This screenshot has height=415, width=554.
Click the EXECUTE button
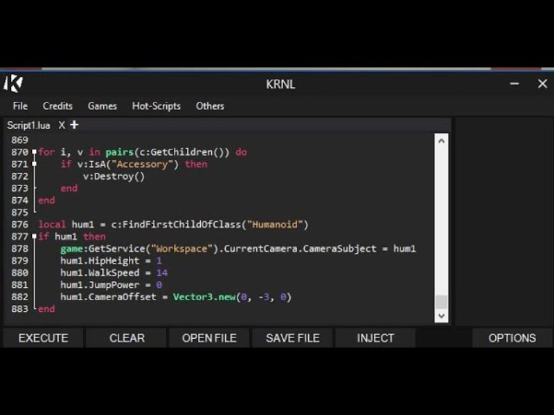43,338
